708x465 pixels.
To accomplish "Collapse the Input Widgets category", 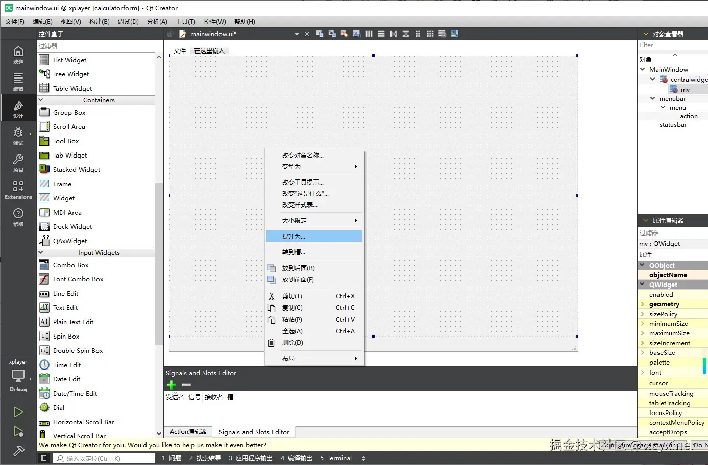I will click(x=41, y=252).
